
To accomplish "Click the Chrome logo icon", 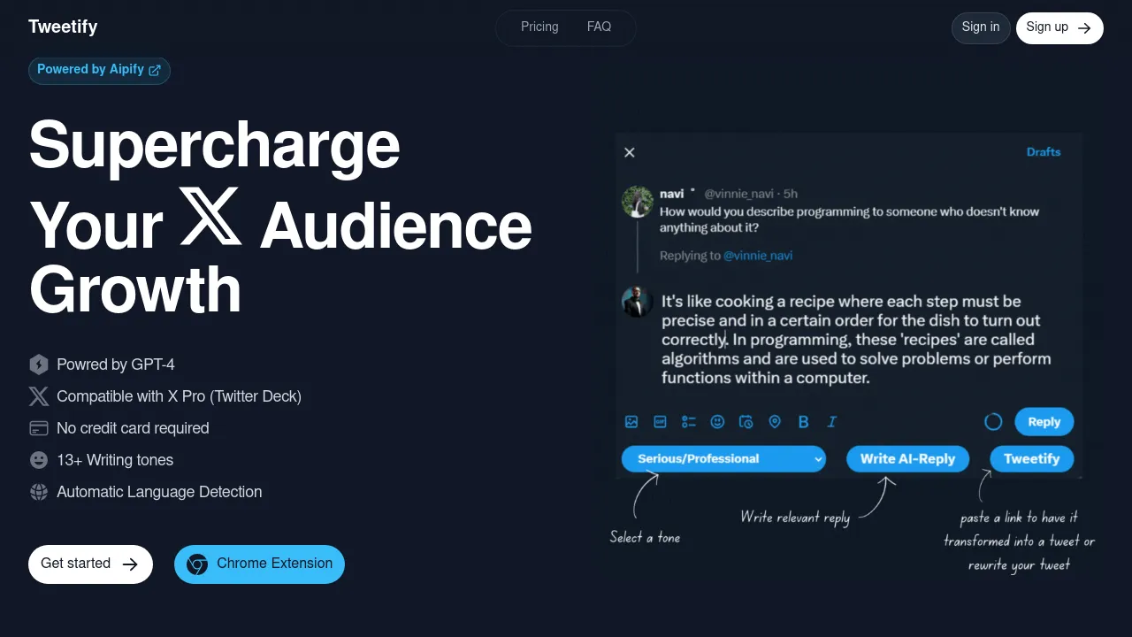I will [x=197, y=564].
